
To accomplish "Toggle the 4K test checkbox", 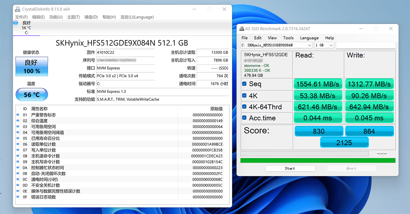I will point(244,95).
